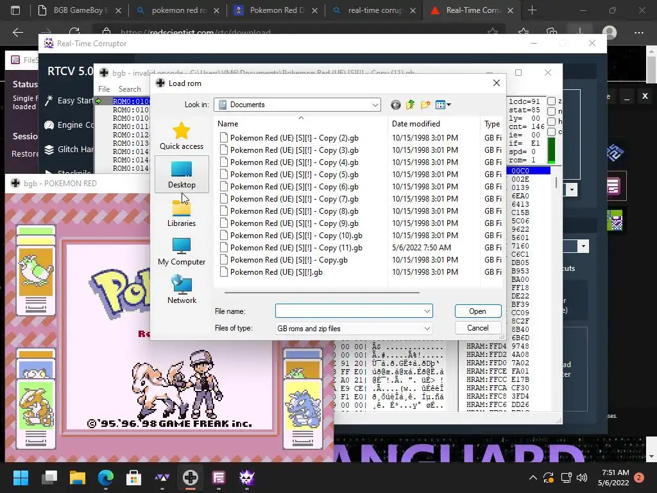Viewport: 657px width, 493px height.
Task: Open Search menu in bgb debugger
Action: click(x=130, y=89)
